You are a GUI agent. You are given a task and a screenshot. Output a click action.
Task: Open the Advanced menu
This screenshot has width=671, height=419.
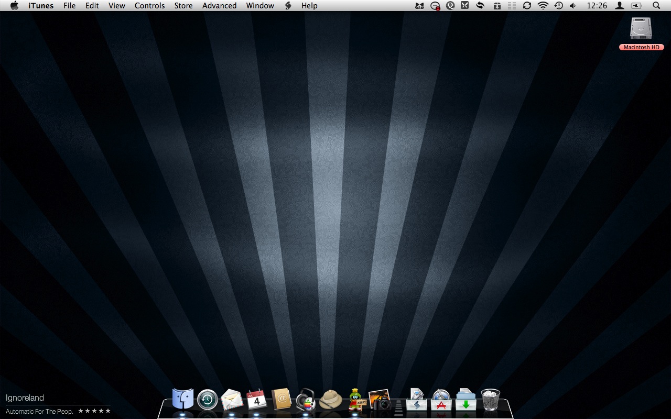coord(219,6)
